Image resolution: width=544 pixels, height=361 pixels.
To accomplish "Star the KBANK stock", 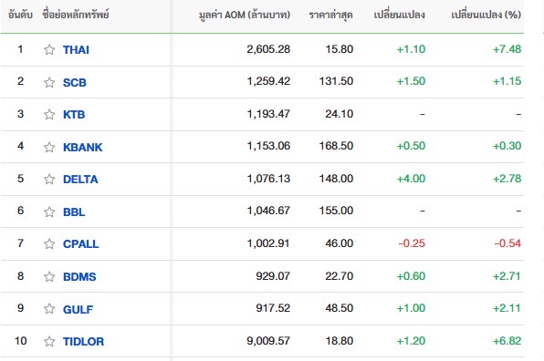I will click(49, 148).
